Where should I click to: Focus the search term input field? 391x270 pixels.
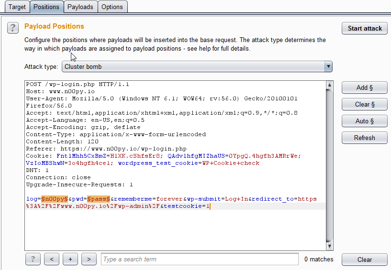click(x=200, y=259)
